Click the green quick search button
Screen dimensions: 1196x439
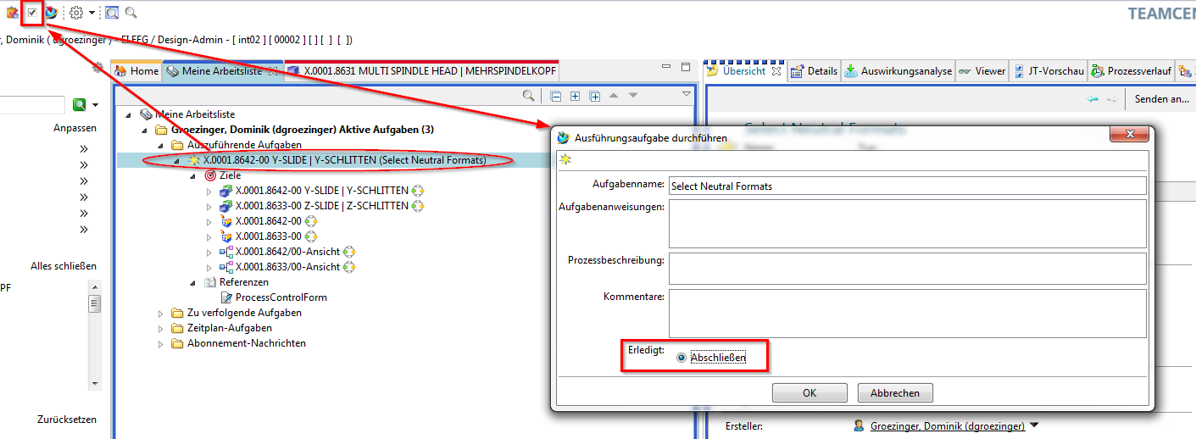(79, 105)
